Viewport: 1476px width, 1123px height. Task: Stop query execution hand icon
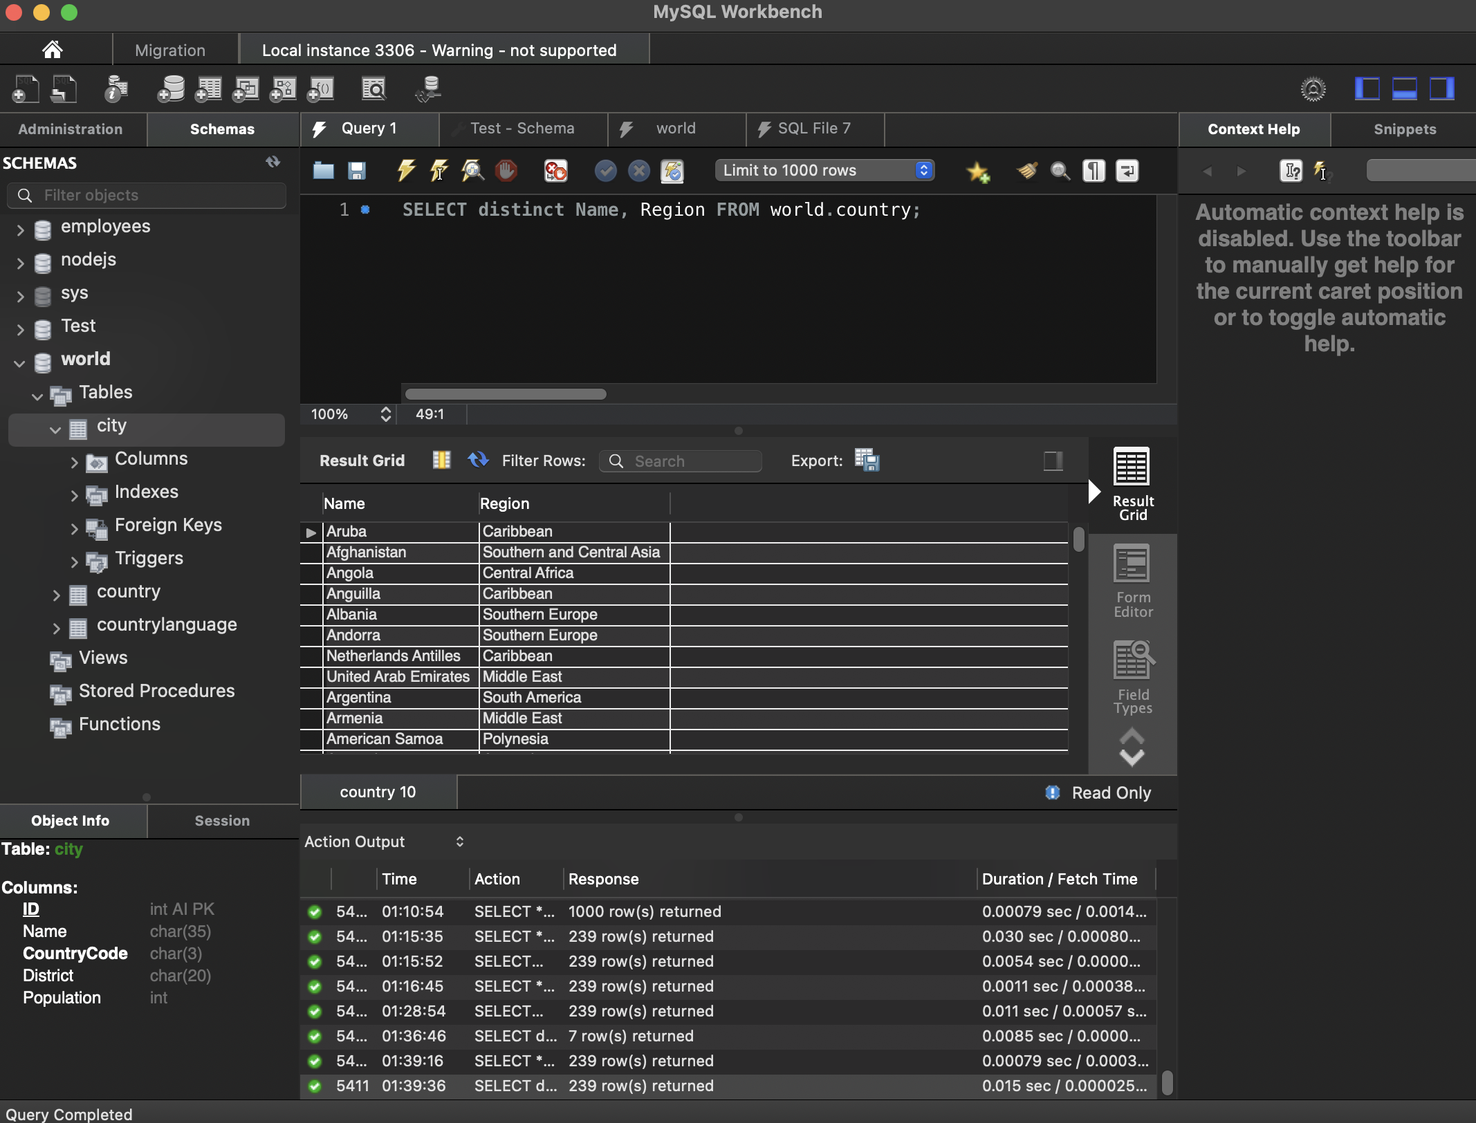tap(506, 171)
